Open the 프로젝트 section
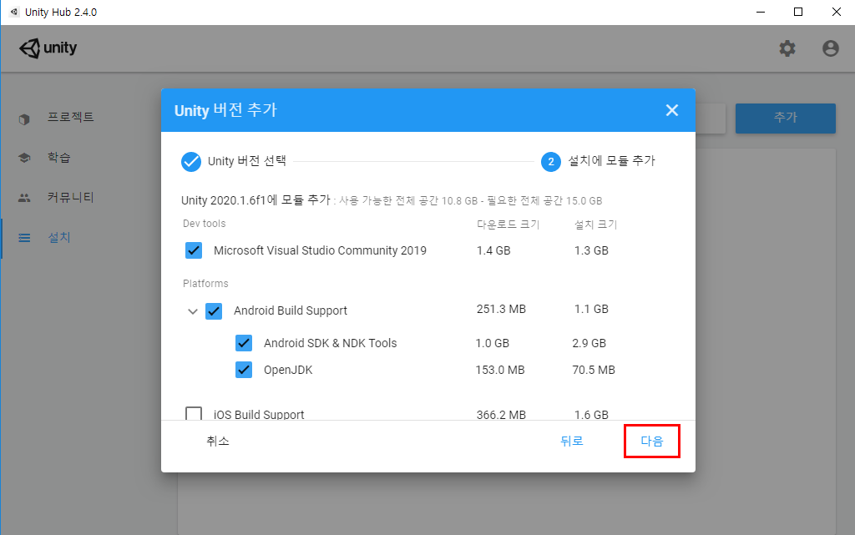 pyautogui.click(x=70, y=117)
